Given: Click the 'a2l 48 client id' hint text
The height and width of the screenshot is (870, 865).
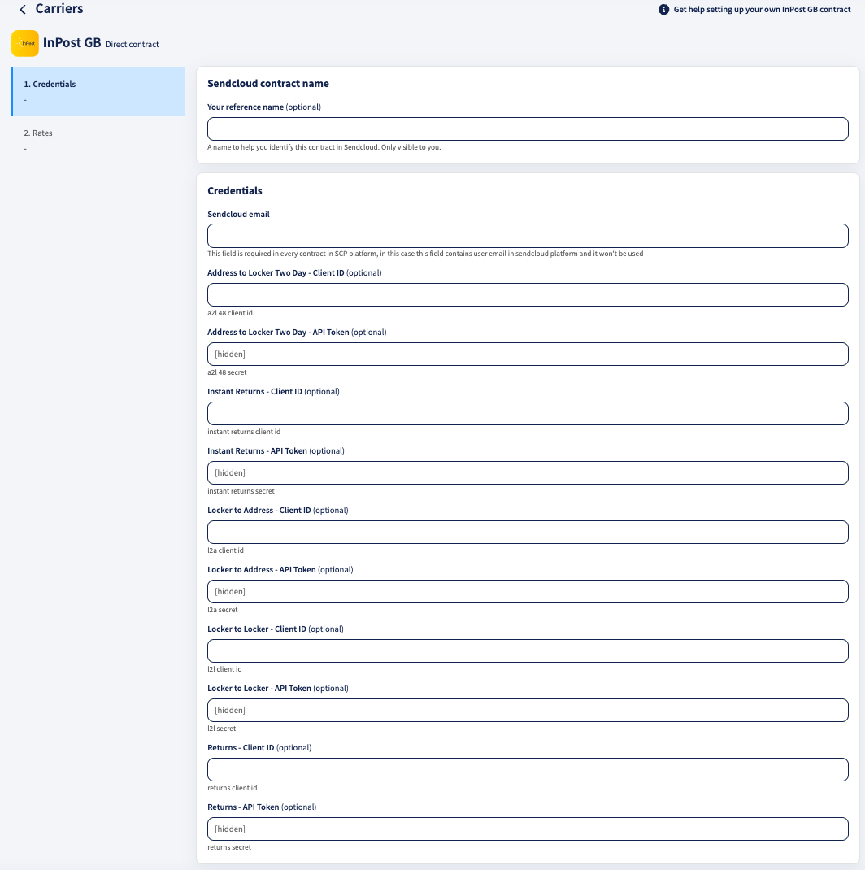Looking at the screenshot, I should [230, 313].
